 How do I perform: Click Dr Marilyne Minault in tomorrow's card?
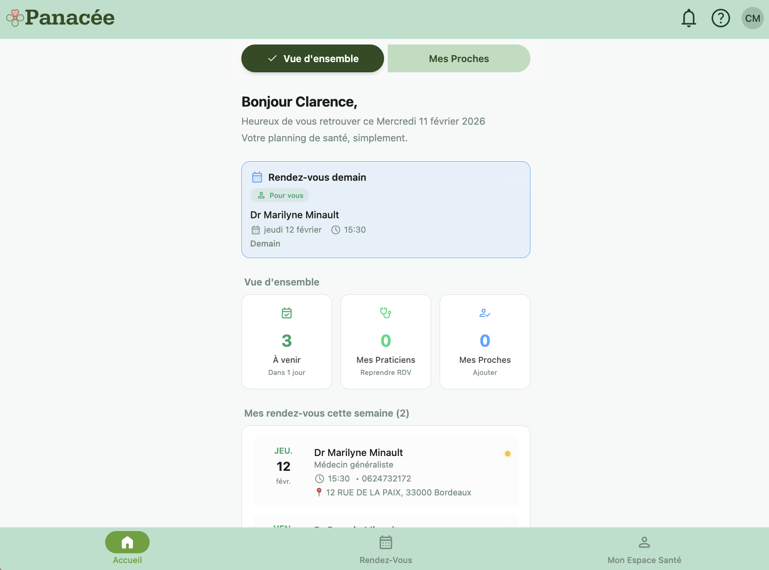295,215
